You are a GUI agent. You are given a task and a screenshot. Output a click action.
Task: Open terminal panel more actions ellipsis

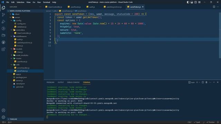[210, 82]
